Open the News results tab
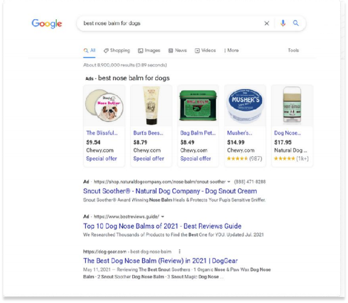Image resolution: width=348 pixels, height=303 pixels. [178, 51]
